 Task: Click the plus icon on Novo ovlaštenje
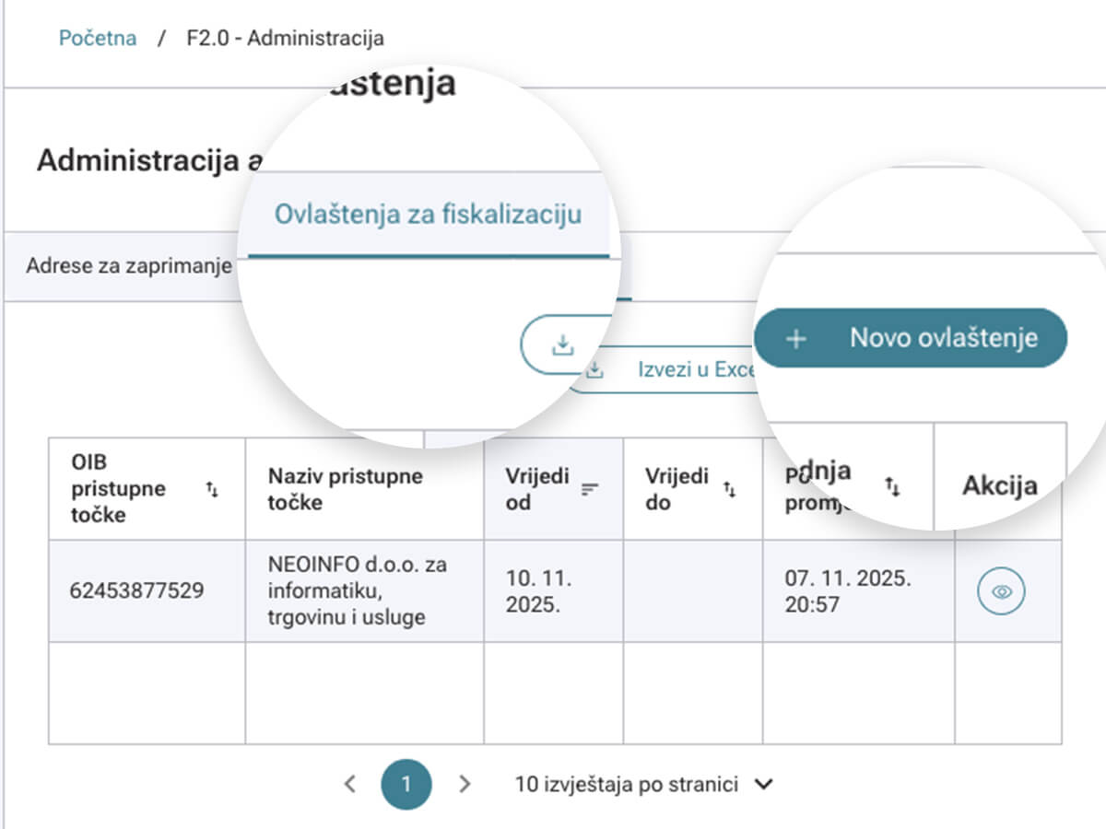pos(796,339)
